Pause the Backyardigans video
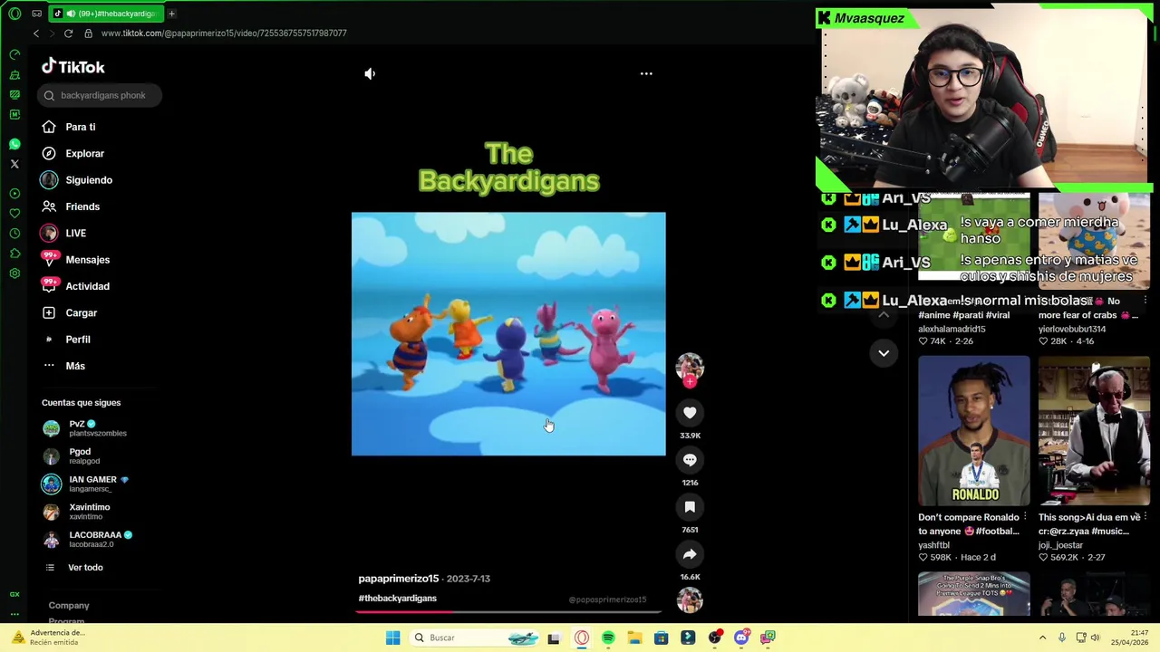The width and height of the screenshot is (1160, 652). [508, 334]
